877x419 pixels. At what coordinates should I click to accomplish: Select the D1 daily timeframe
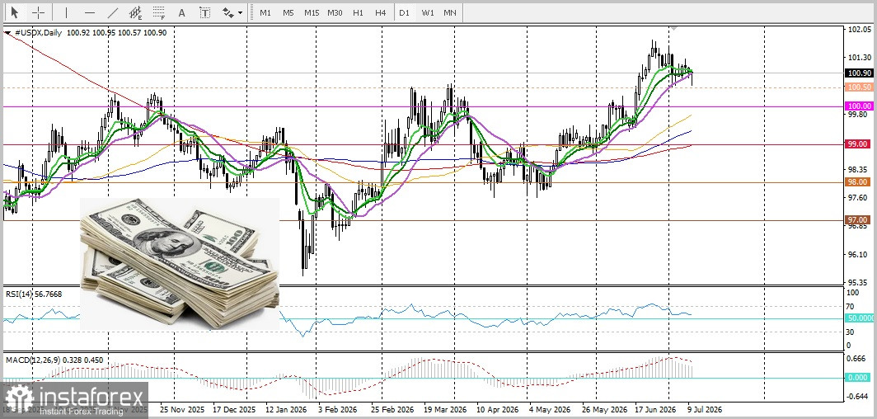click(404, 12)
